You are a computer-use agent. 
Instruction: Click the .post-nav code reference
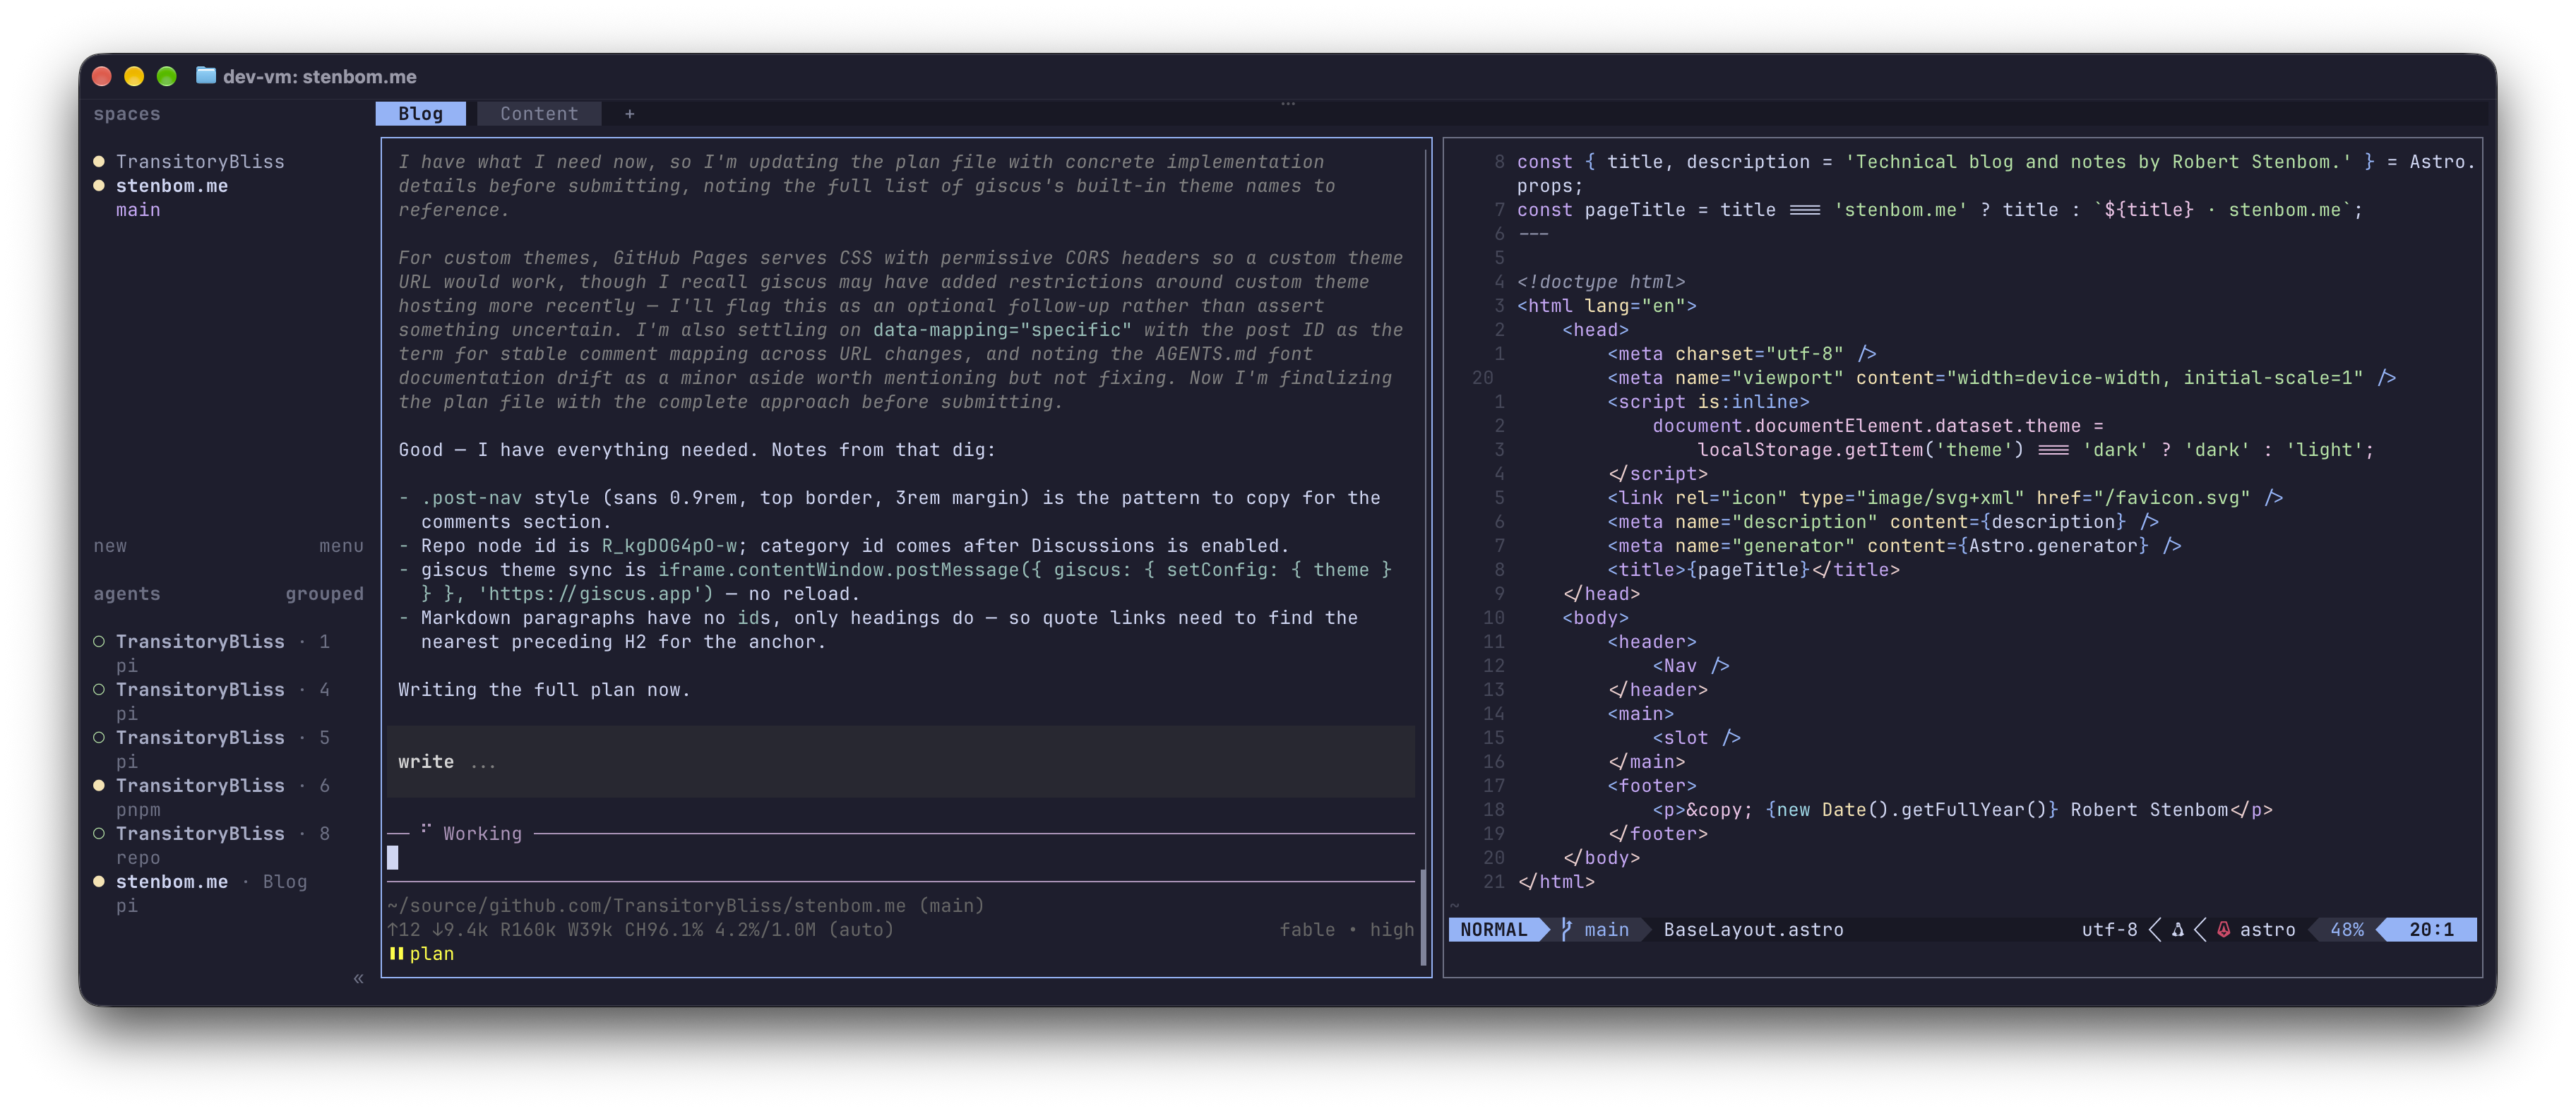pyautogui.click(x=471, y=498)
